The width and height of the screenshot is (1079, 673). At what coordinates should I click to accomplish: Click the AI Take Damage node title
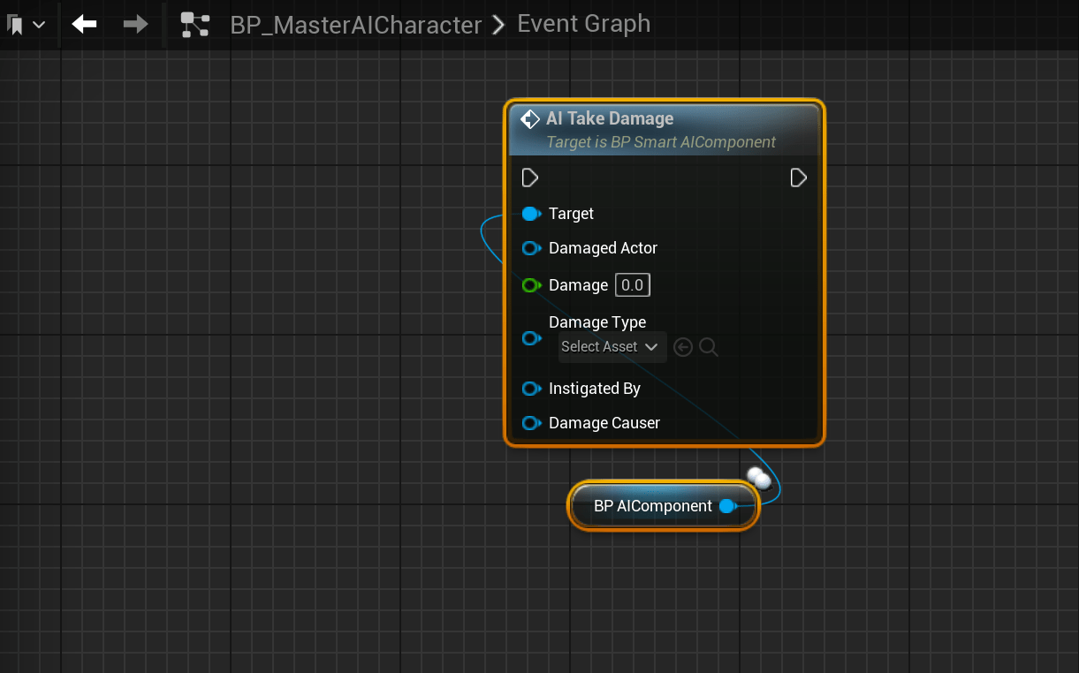(610, 118)
